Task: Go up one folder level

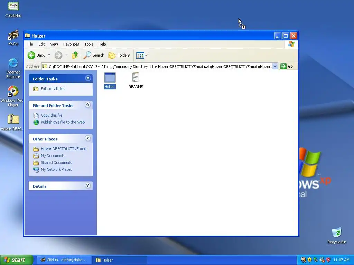Action: 75,55
